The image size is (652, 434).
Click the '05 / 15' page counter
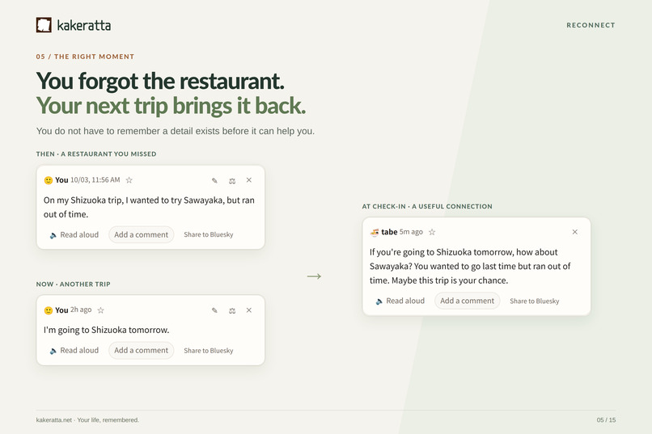pos(606,420)
